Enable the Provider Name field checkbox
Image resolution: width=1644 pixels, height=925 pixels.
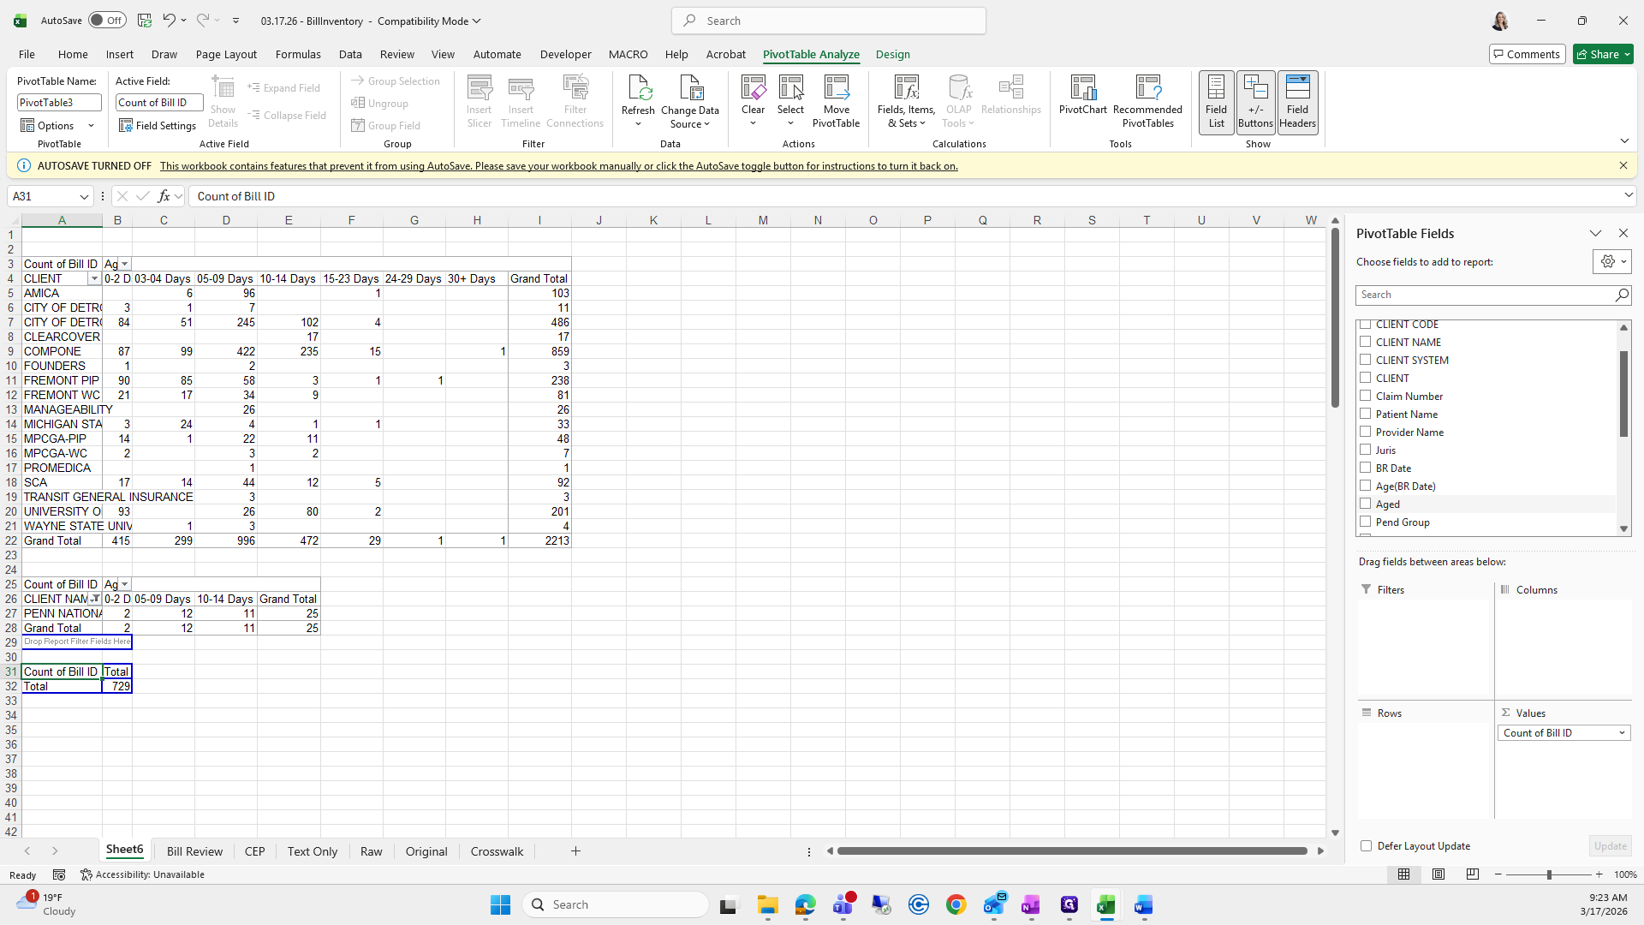[1366, 432]
